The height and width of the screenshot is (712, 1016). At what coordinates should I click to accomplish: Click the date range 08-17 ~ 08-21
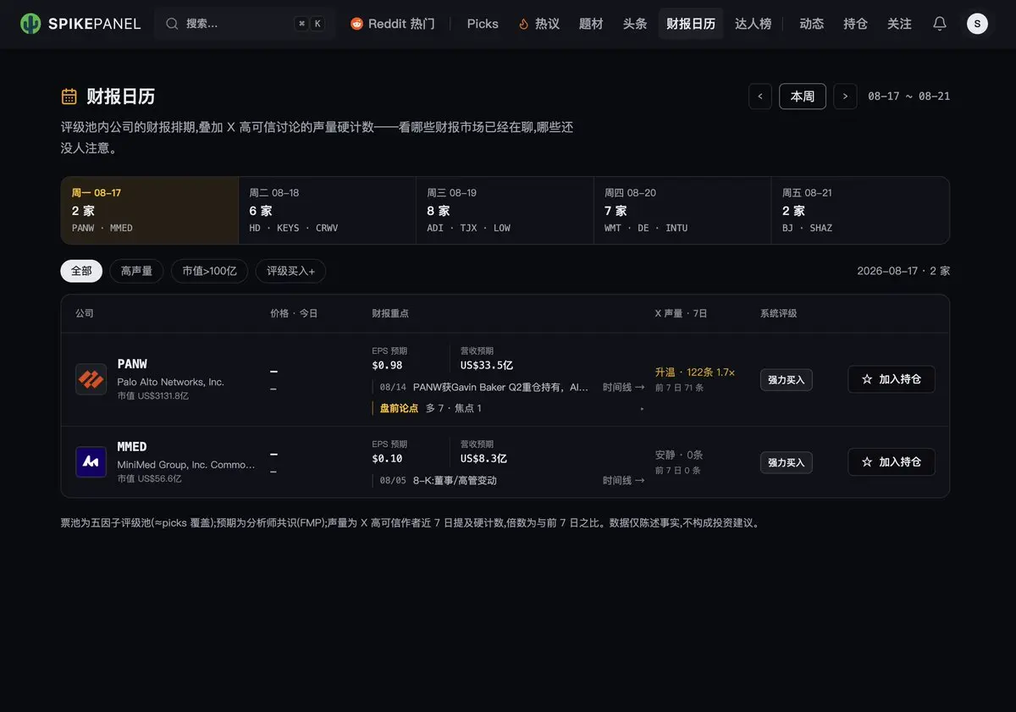pos(908,97)
